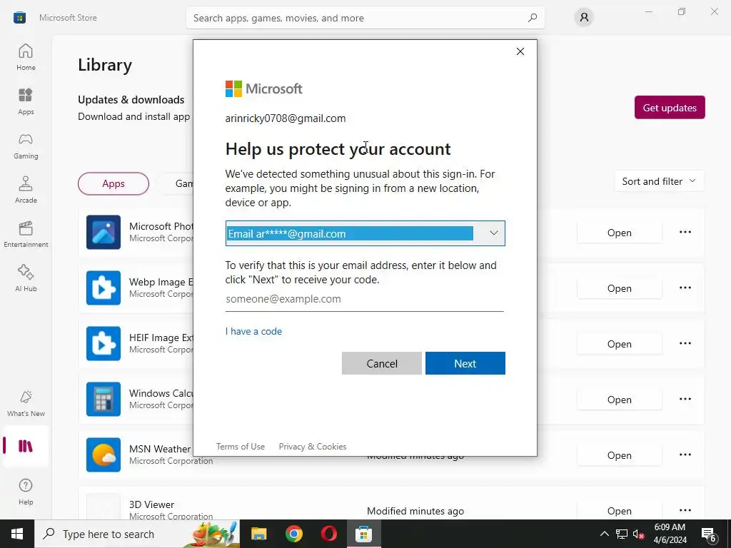Launch Opera browser from taskbar
The image size is (731, 548).
pos(328,534)
